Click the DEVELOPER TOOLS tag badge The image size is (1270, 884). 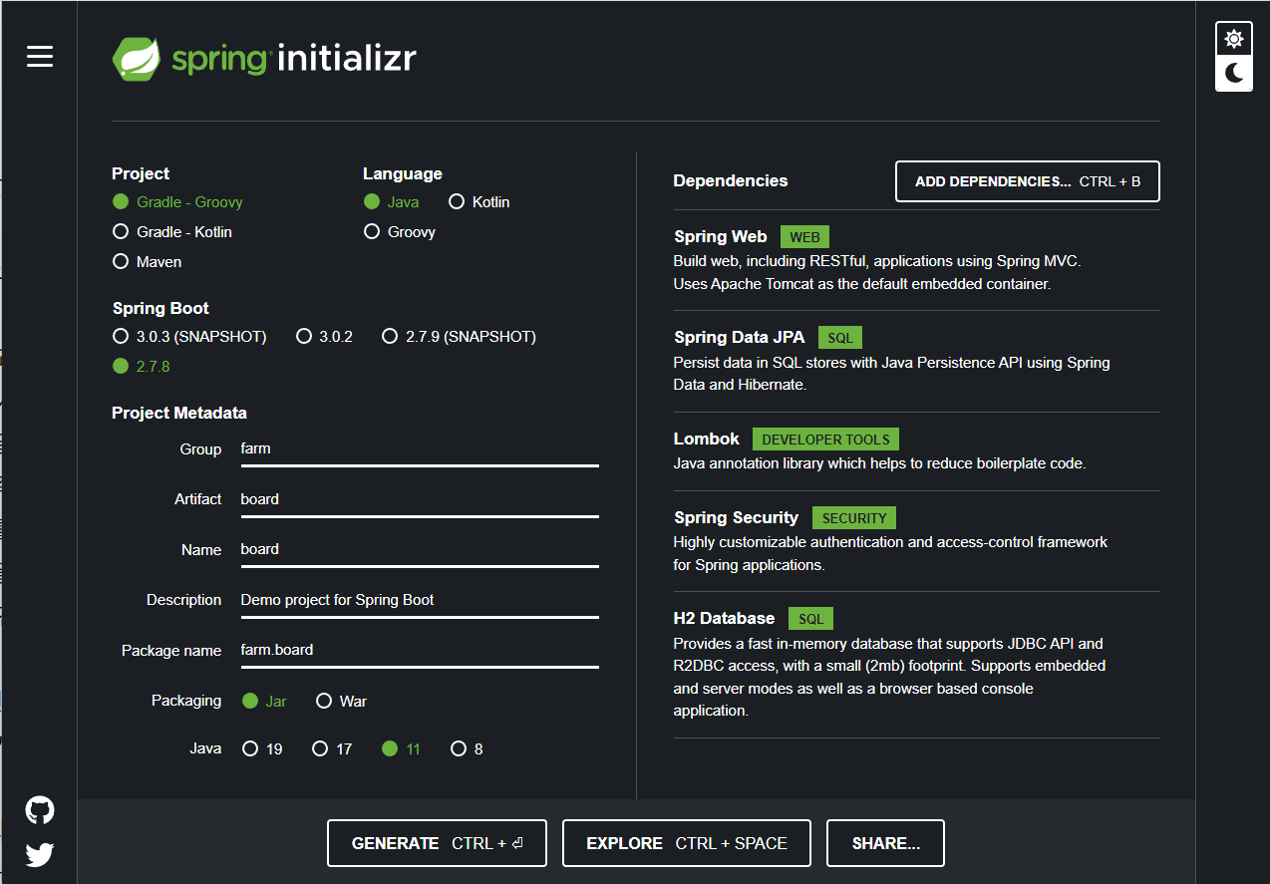pos(825,440)
